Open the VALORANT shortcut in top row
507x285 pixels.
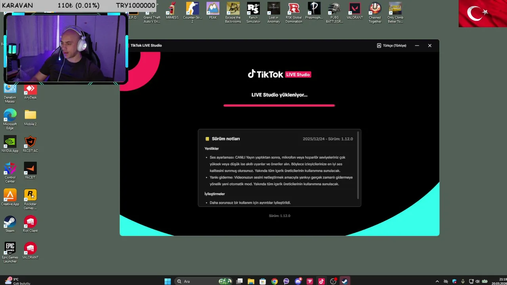point(355,11)
